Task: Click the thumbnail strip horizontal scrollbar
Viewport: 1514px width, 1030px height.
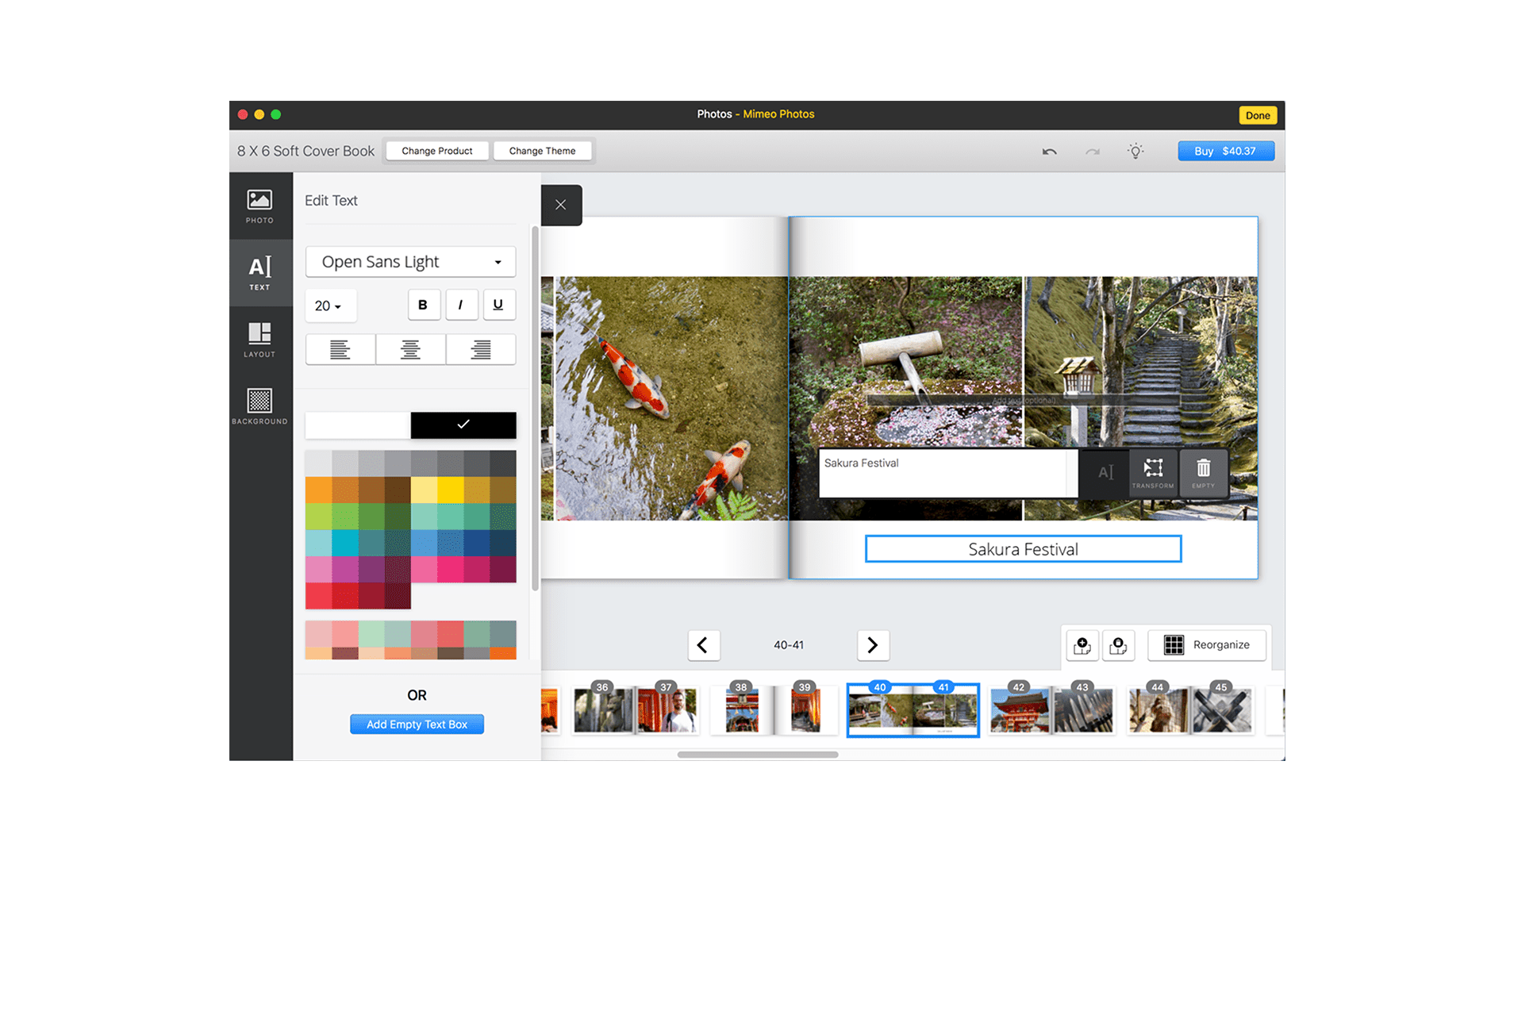Action: (758, 755)
